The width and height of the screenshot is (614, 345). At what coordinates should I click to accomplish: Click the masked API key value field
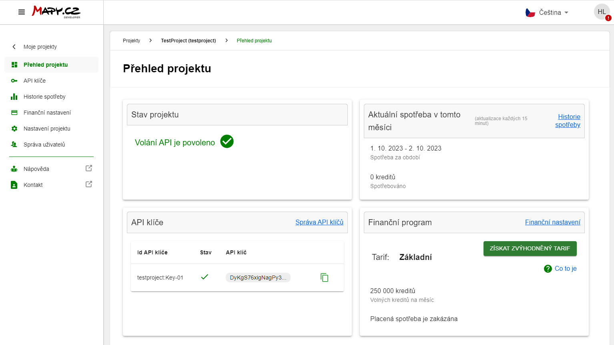[x=258, y=277]
